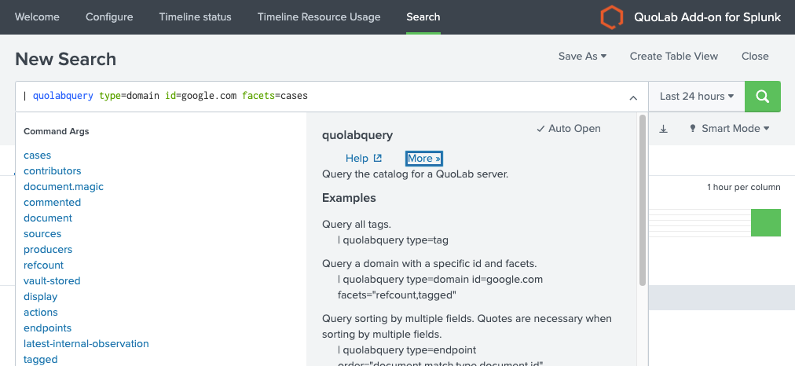
Task: Switch to the Timeline status tab
Action: 195,17
